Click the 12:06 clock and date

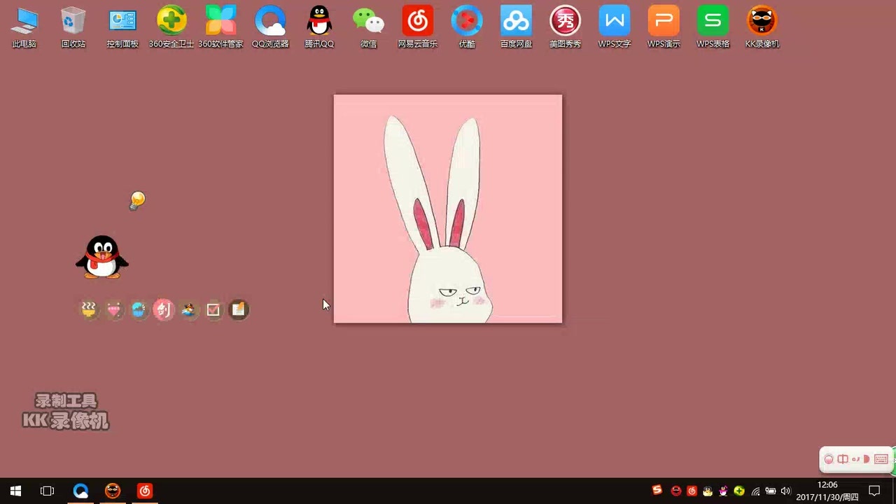click(x=827, y=491)
